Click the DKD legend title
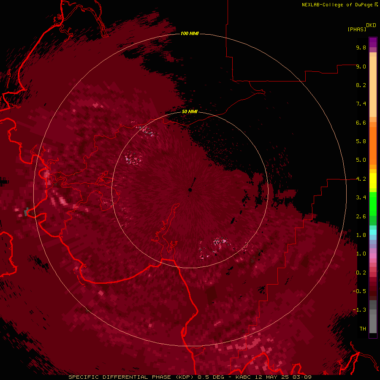This screenshot has height=380, width=380. 371,25
